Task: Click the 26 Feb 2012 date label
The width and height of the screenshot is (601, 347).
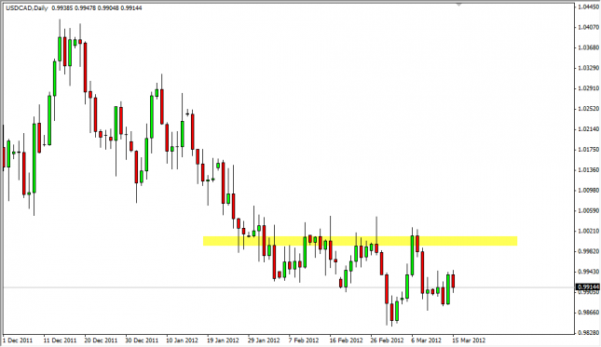Action: 387,340
